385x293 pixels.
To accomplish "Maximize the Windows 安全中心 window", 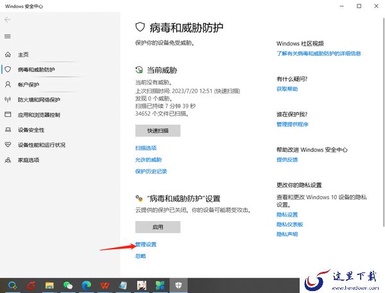I will point(359,6).
